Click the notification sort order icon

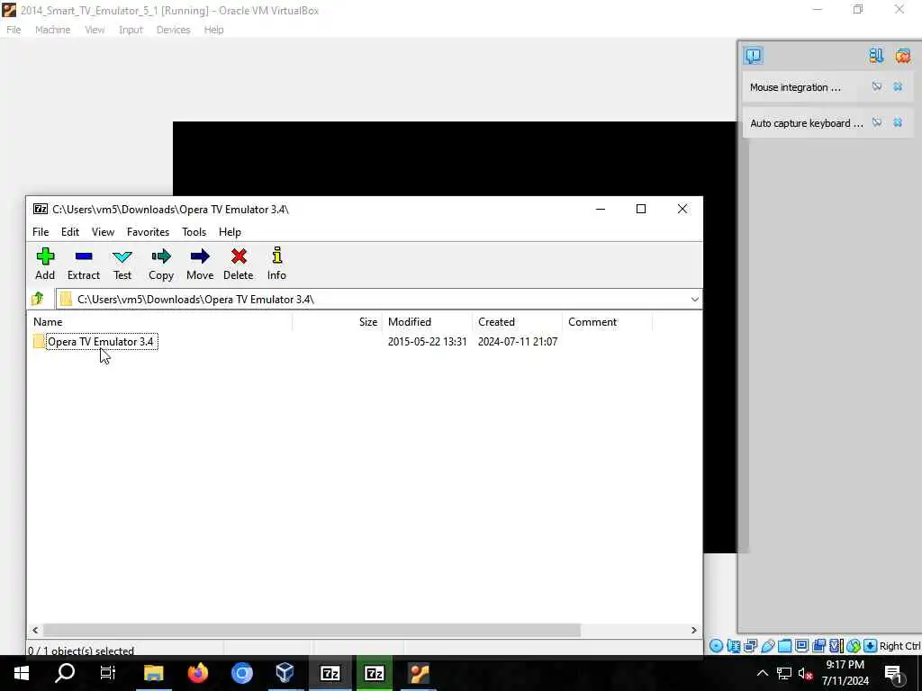click(876, 55)
